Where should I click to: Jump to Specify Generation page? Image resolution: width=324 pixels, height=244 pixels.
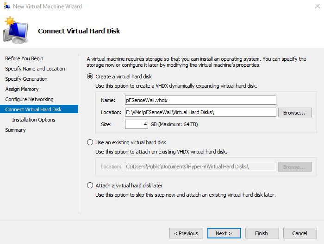[26, 79]
